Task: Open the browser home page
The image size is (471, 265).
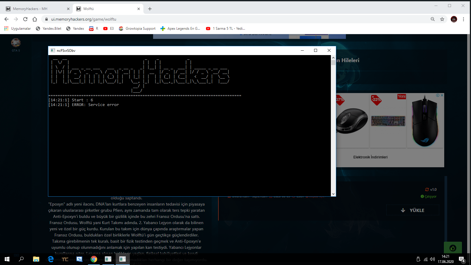Action: click(x=35, y=19)
